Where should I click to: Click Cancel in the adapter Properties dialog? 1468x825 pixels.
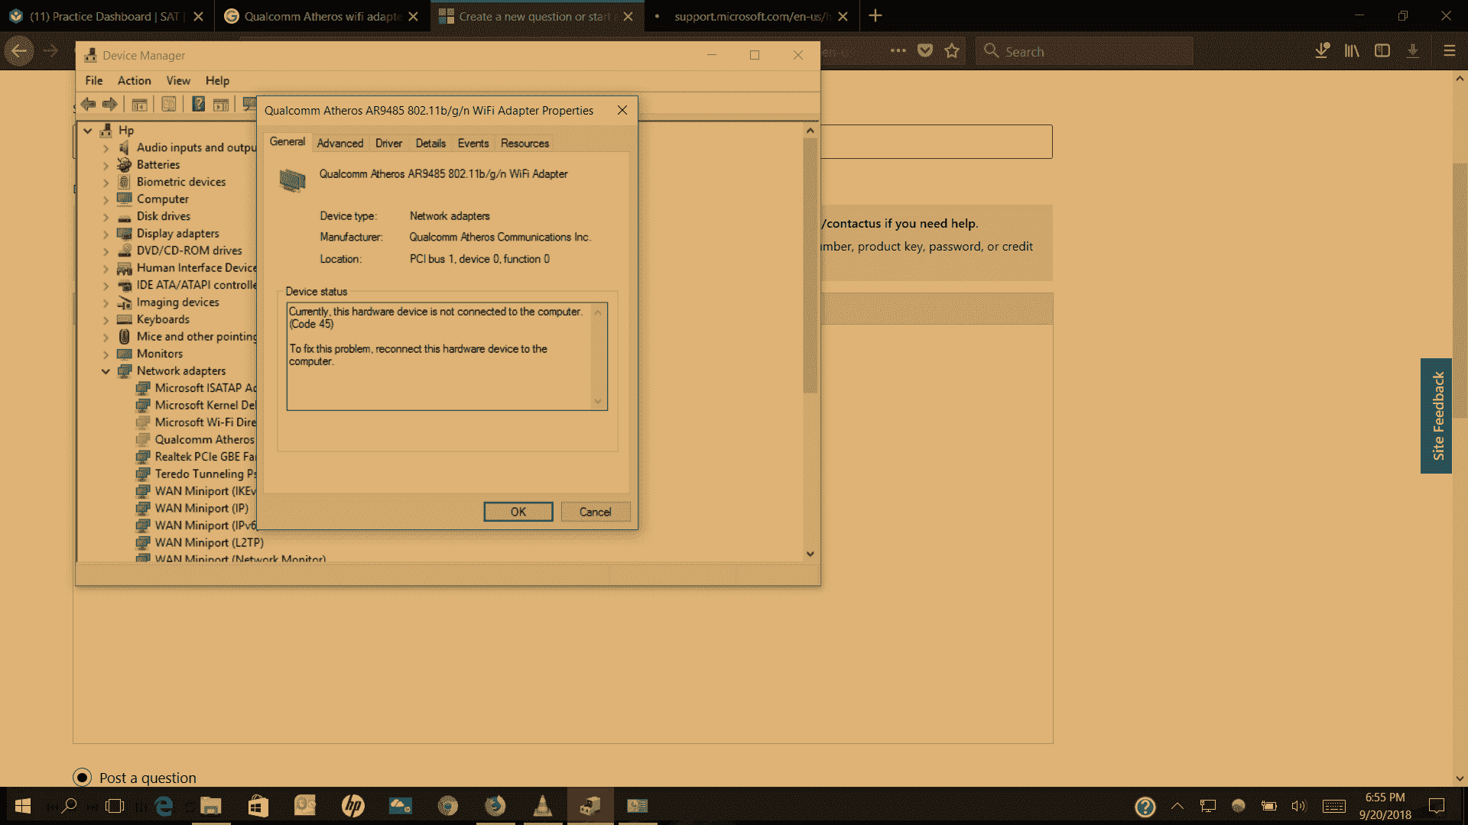point(595,512)
